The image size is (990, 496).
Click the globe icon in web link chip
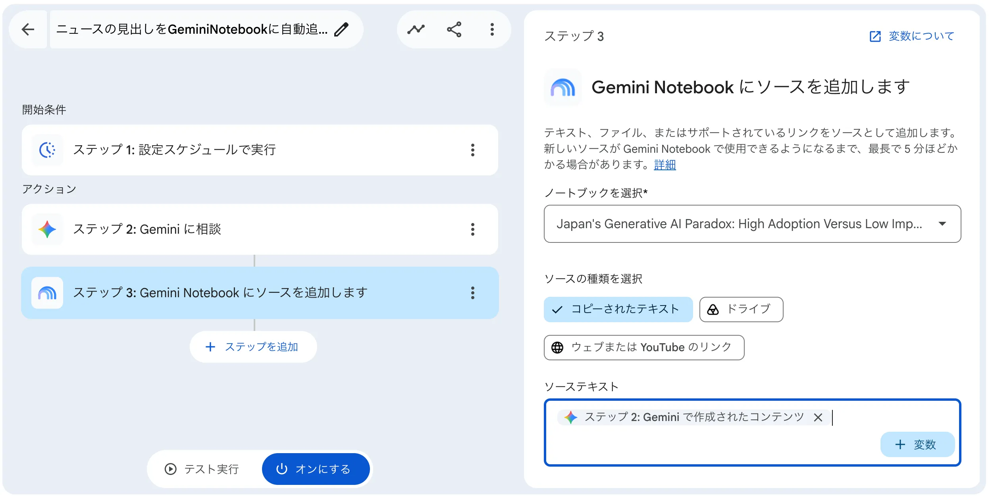pos(557,348)
